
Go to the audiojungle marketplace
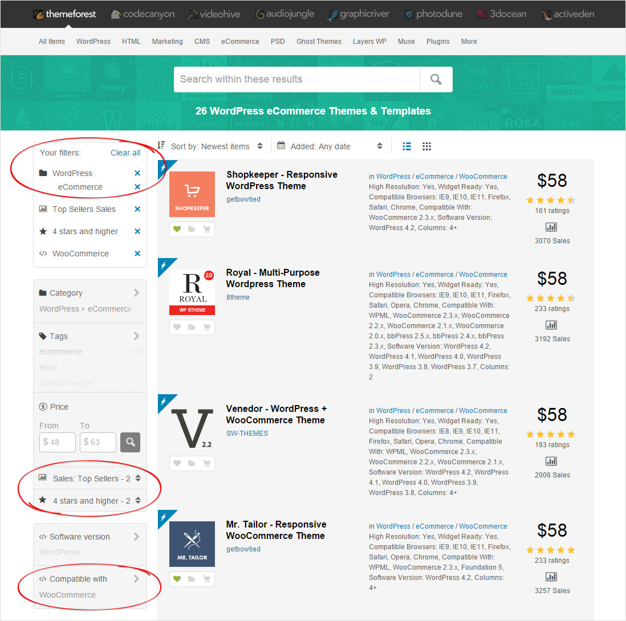[x=284, y=14]
